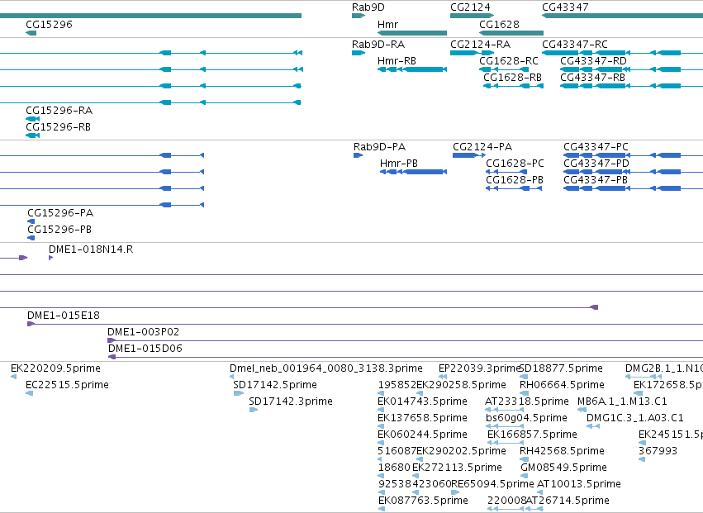Select the CG15296-PA protein label
Screen dimensions: 703x513
[60, 212]
